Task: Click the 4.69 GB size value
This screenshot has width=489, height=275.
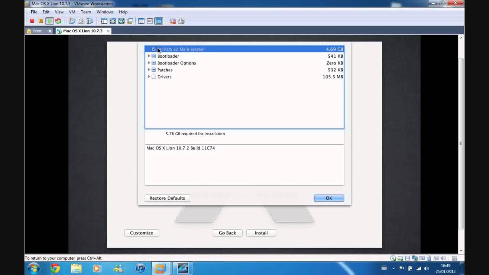Action: point(334,49)
